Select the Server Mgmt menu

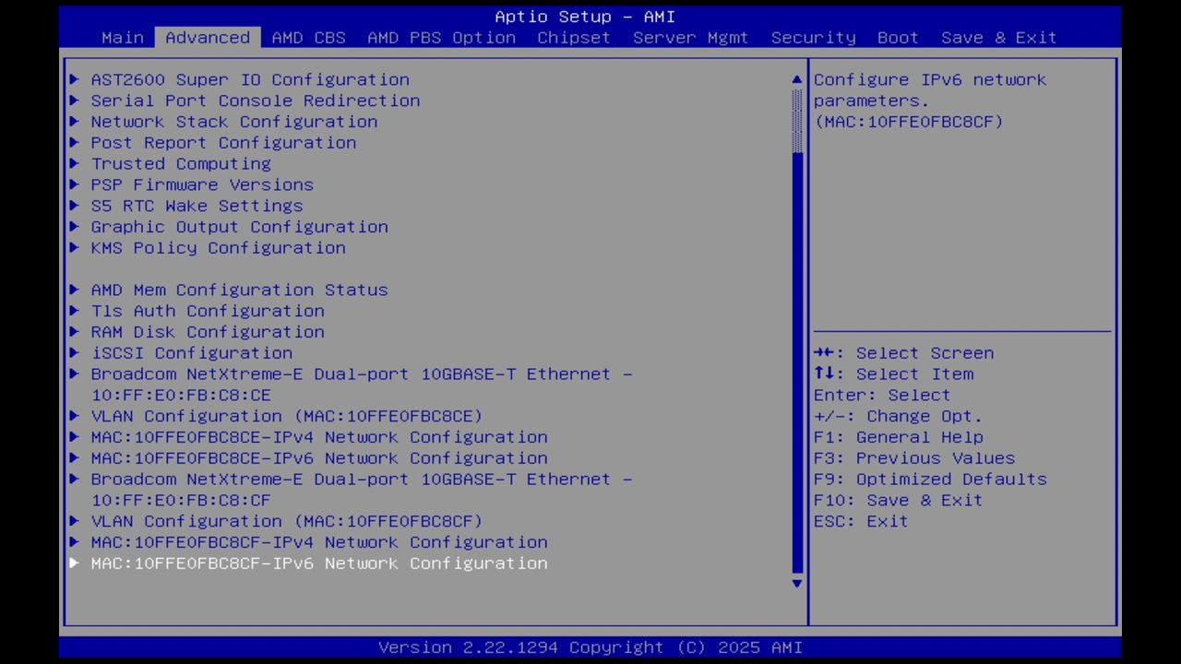point(690,38)
